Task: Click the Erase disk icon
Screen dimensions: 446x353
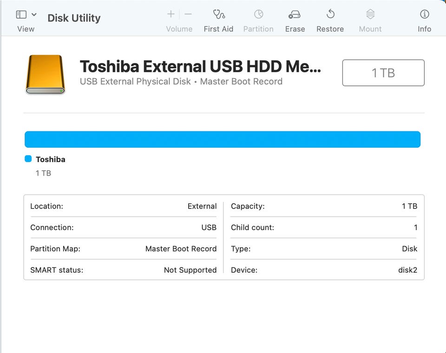Action: (x=295, y=14)
